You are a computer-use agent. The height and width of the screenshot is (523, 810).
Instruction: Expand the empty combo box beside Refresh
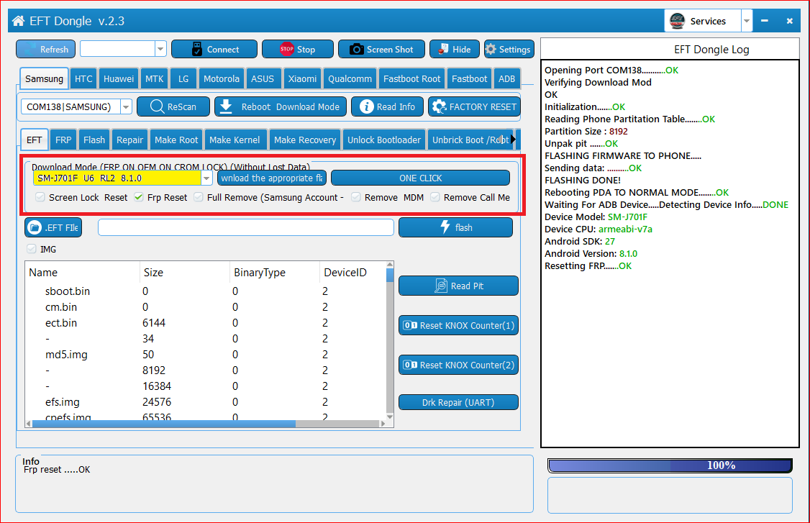[160, 49]
